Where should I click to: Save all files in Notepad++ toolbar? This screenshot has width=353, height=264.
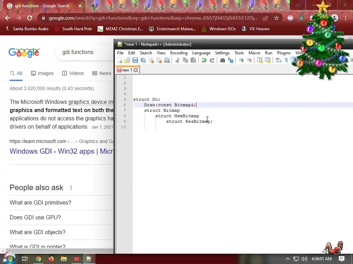143,60
